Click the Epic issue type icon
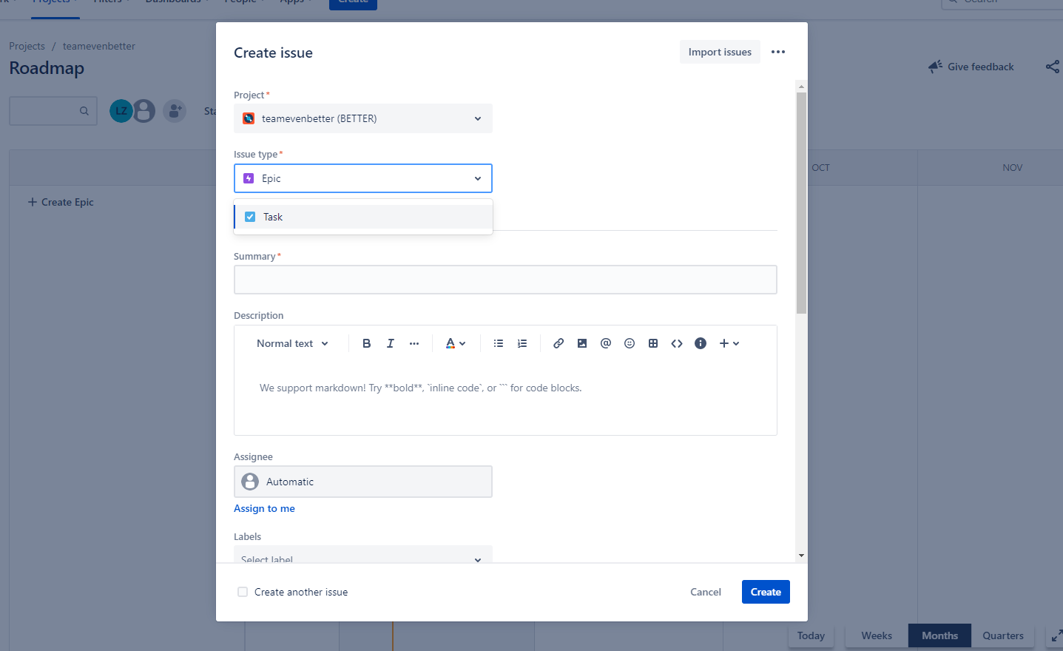1063x651 pixels. tap(249, 178)
